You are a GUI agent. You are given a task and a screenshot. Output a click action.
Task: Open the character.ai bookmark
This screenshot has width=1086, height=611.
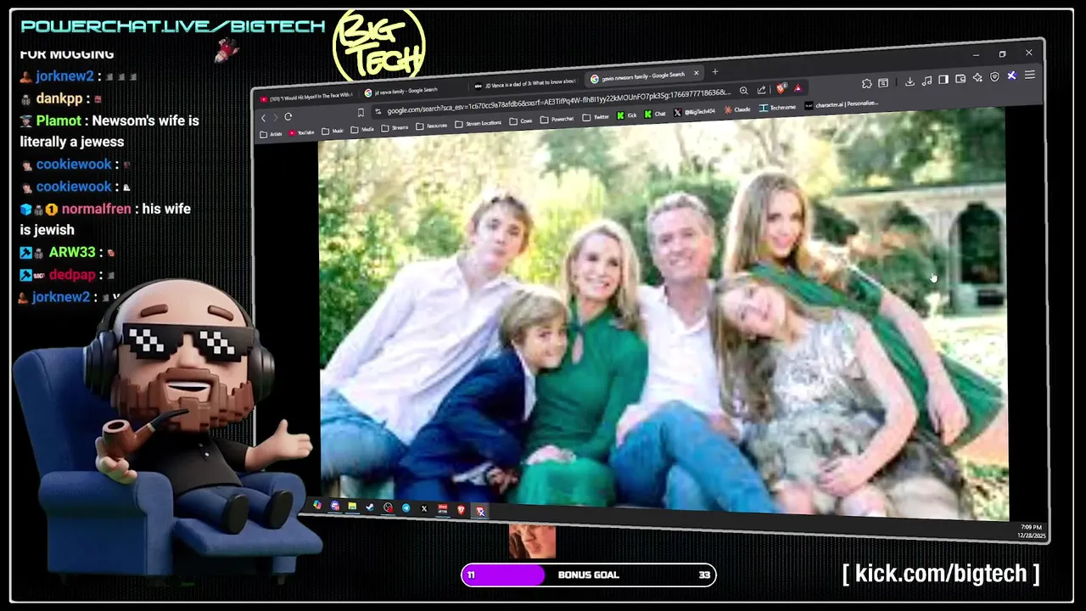(x=842, y=105)
